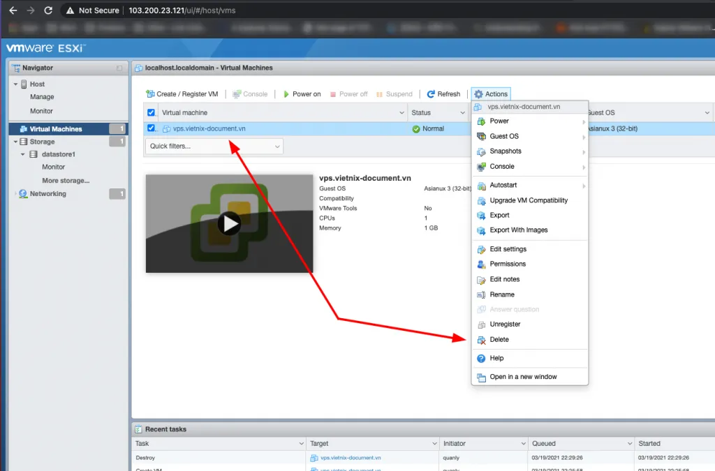Reload the page with the refresh icon
The image size is (715, 471).
[48, 10]
